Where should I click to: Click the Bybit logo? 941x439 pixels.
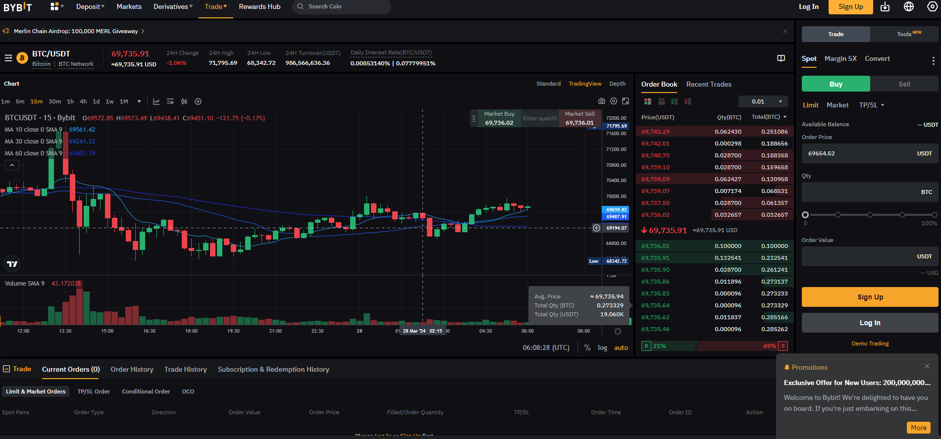[x=18, y=7]
